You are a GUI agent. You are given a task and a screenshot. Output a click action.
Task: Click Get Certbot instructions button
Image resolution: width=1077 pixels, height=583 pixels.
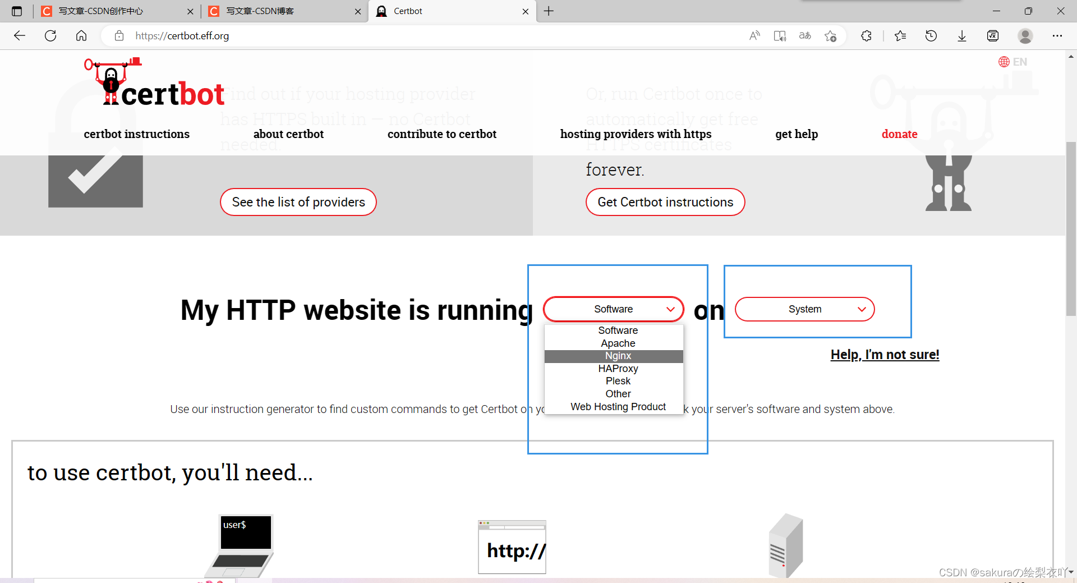pyautogui.click(x=665, y=202)
